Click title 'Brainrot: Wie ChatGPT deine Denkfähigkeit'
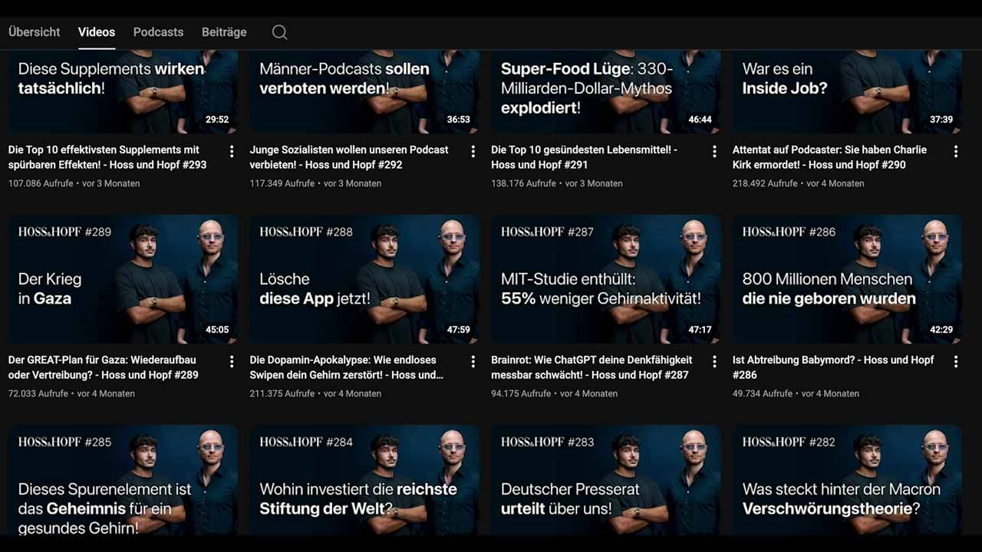 tap(592, 367)
